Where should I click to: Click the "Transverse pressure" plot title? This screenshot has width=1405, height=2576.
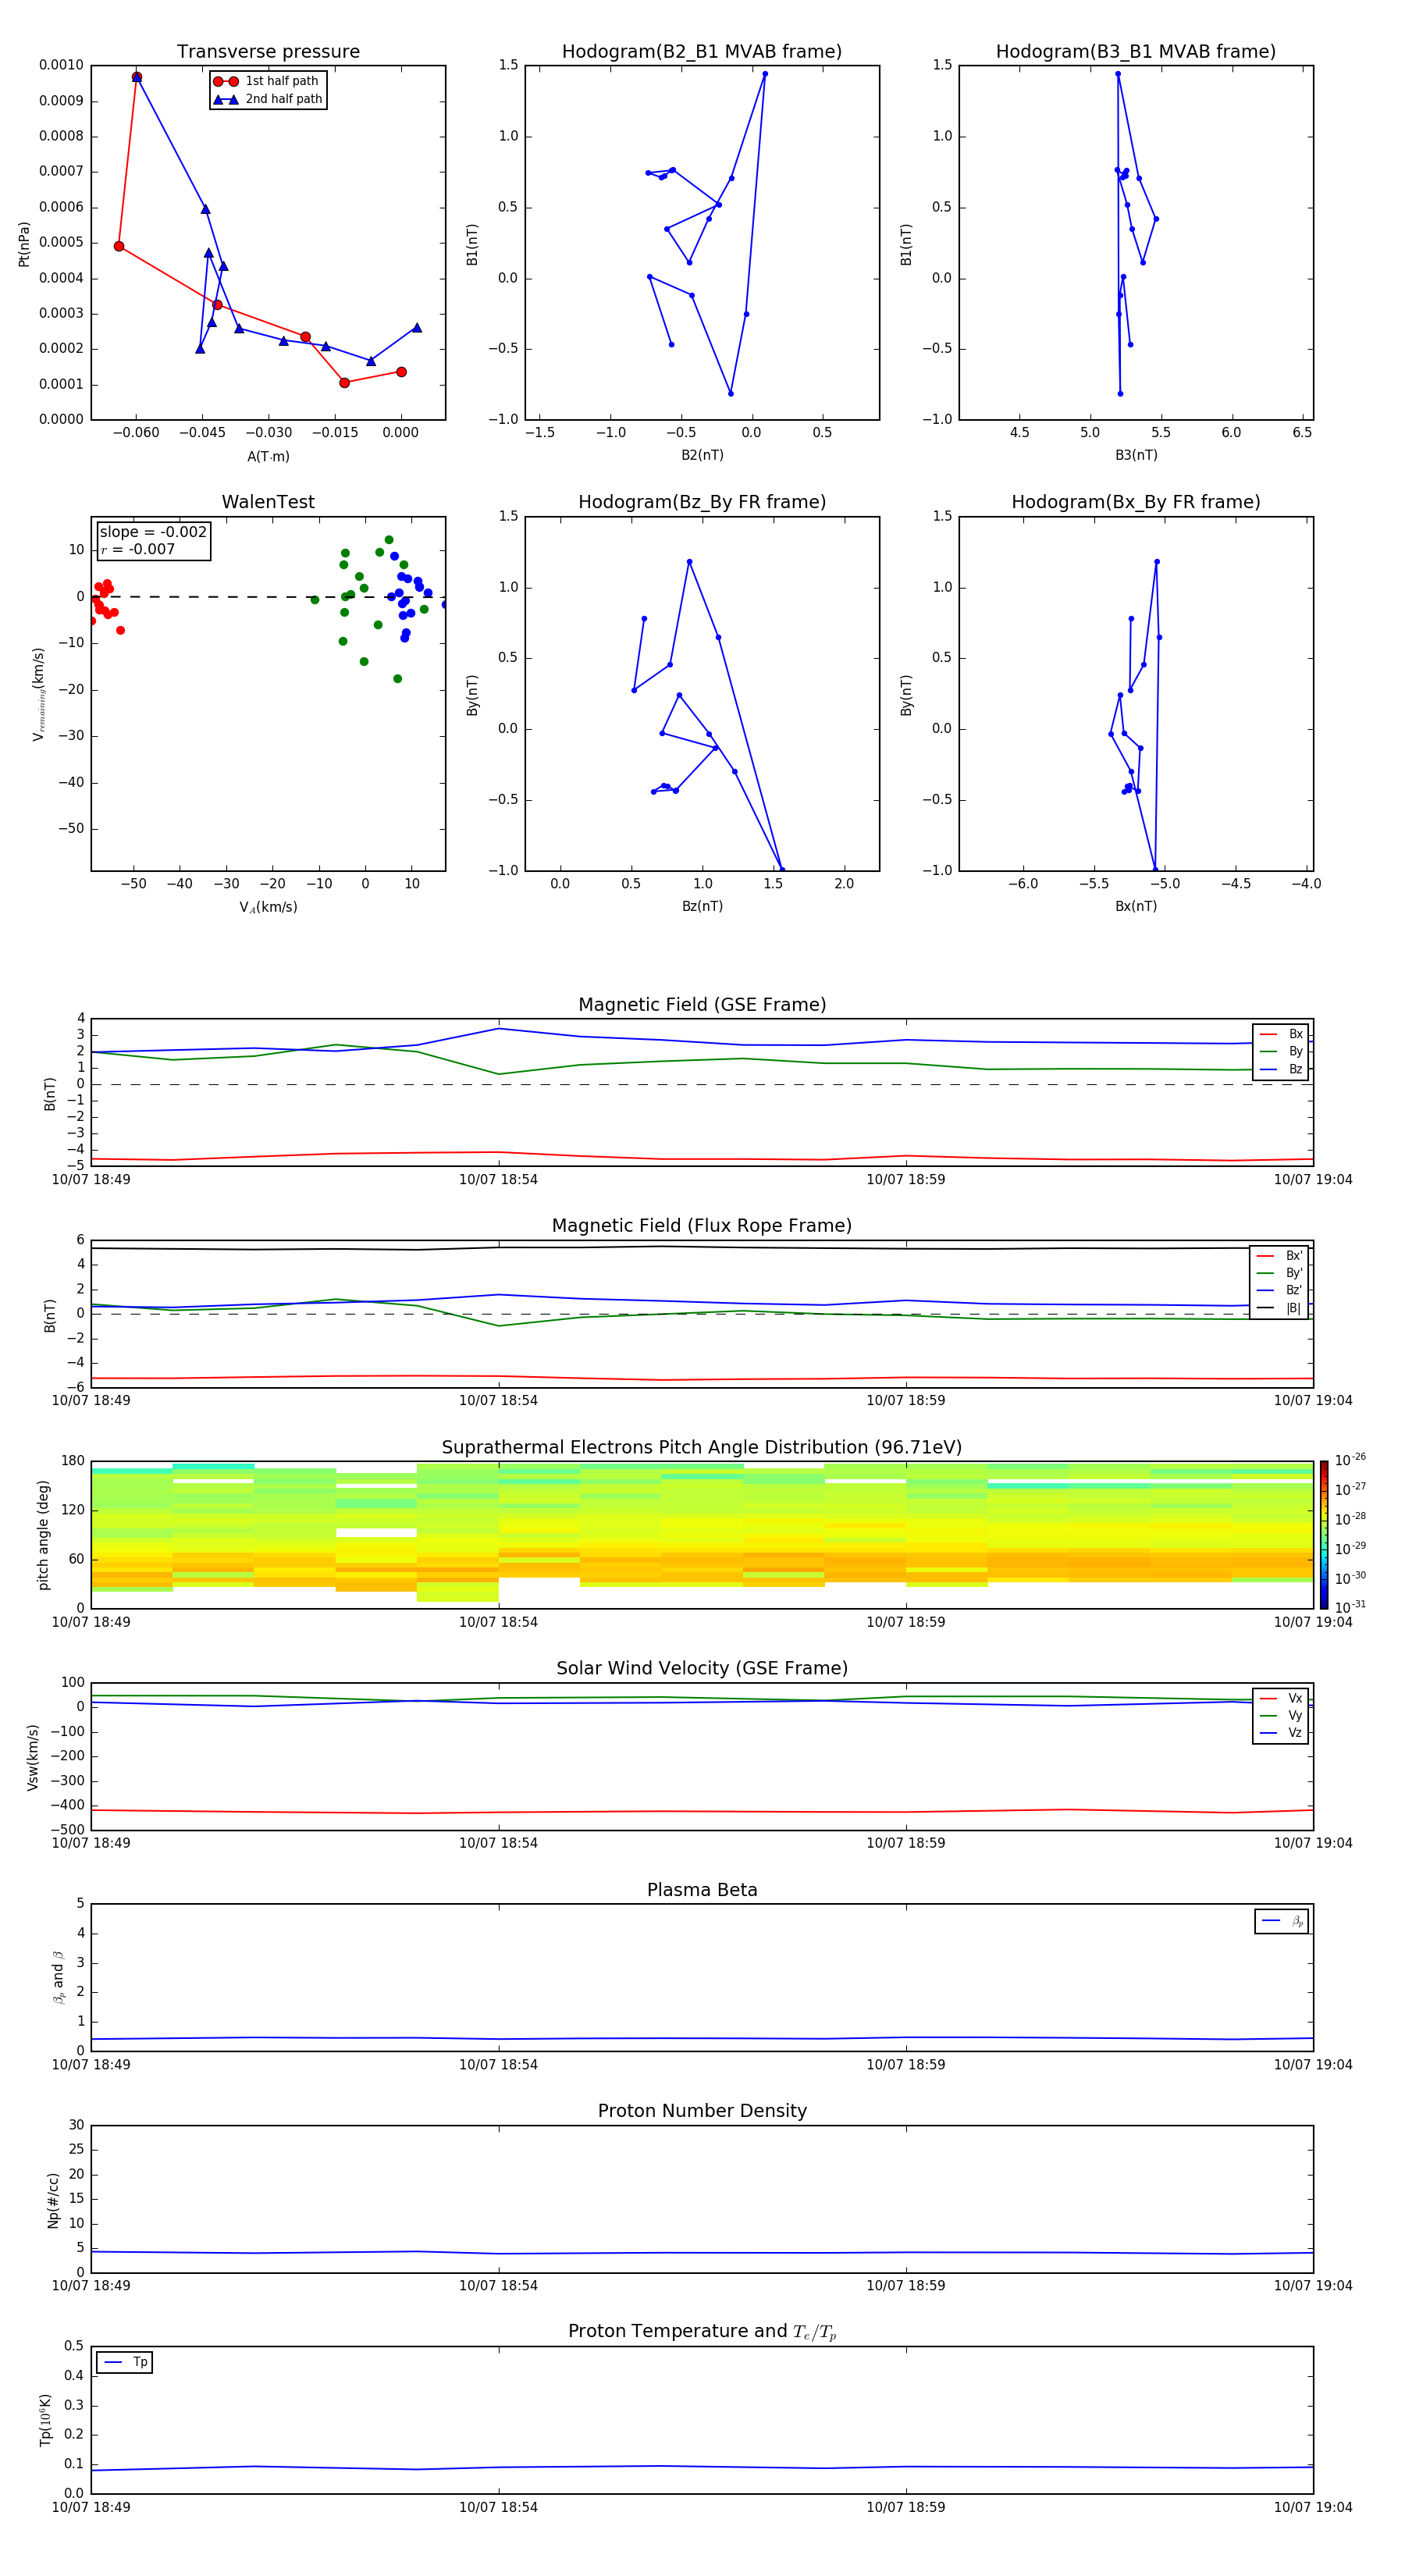point(268,52)
